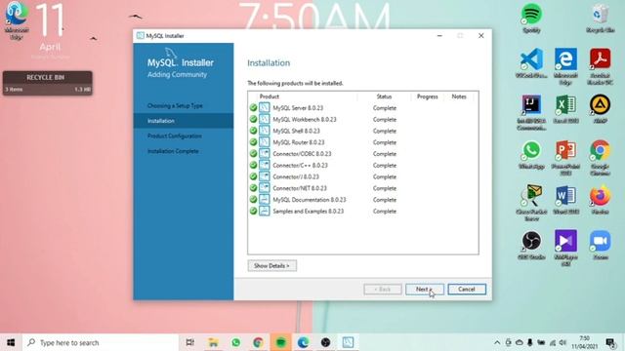The height and width of the screenshot is (351, 625).
Task: Expand Show Details in the installer
Action: [271, 266]
